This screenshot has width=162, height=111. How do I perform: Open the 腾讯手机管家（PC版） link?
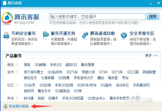126,98
